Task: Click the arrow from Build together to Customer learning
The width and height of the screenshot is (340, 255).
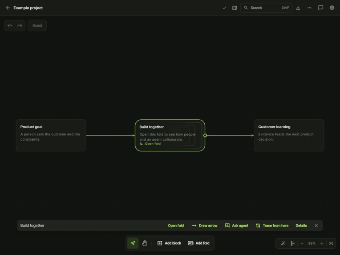Action: tap(230, 135)
